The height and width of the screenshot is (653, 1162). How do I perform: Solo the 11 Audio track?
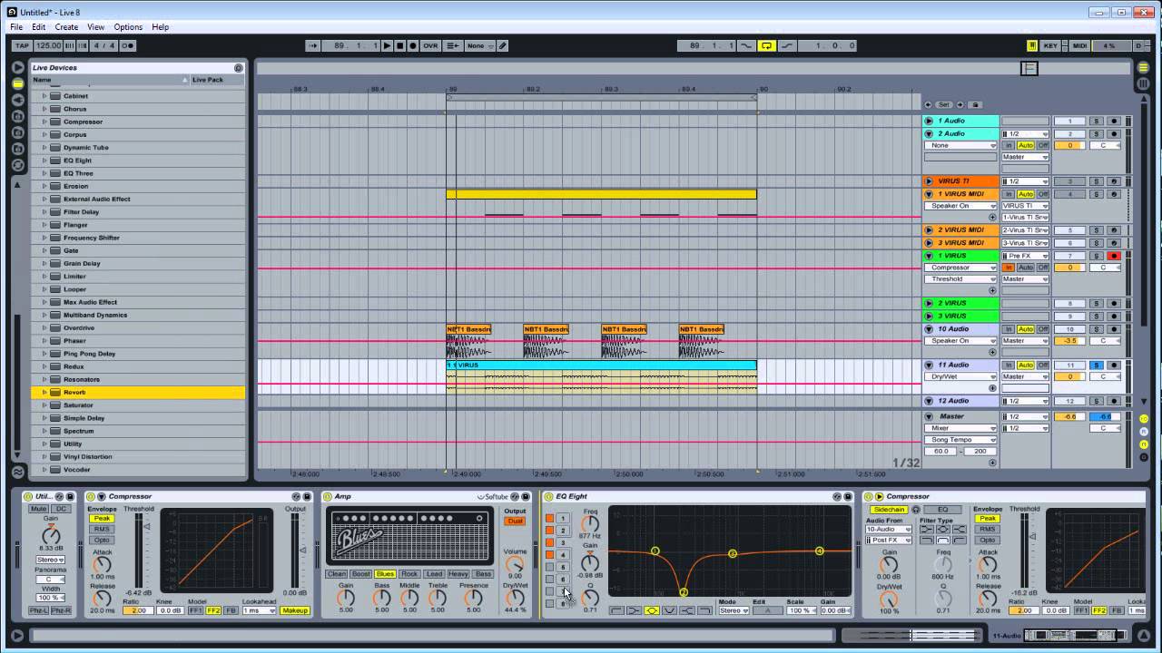(x=1096, y=365)
